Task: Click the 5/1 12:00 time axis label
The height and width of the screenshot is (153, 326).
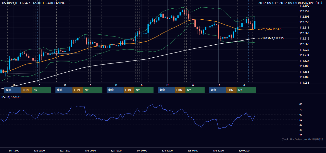Action: (14, 150)
